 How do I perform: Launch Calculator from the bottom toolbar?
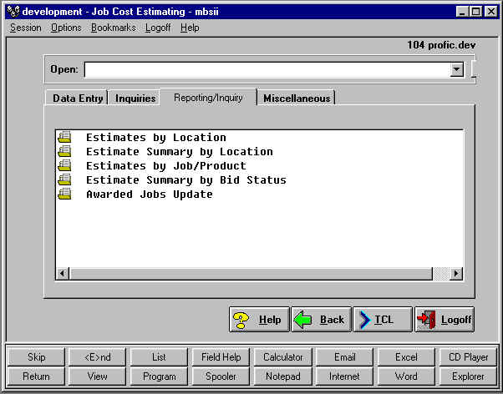(x=282, y=357)
